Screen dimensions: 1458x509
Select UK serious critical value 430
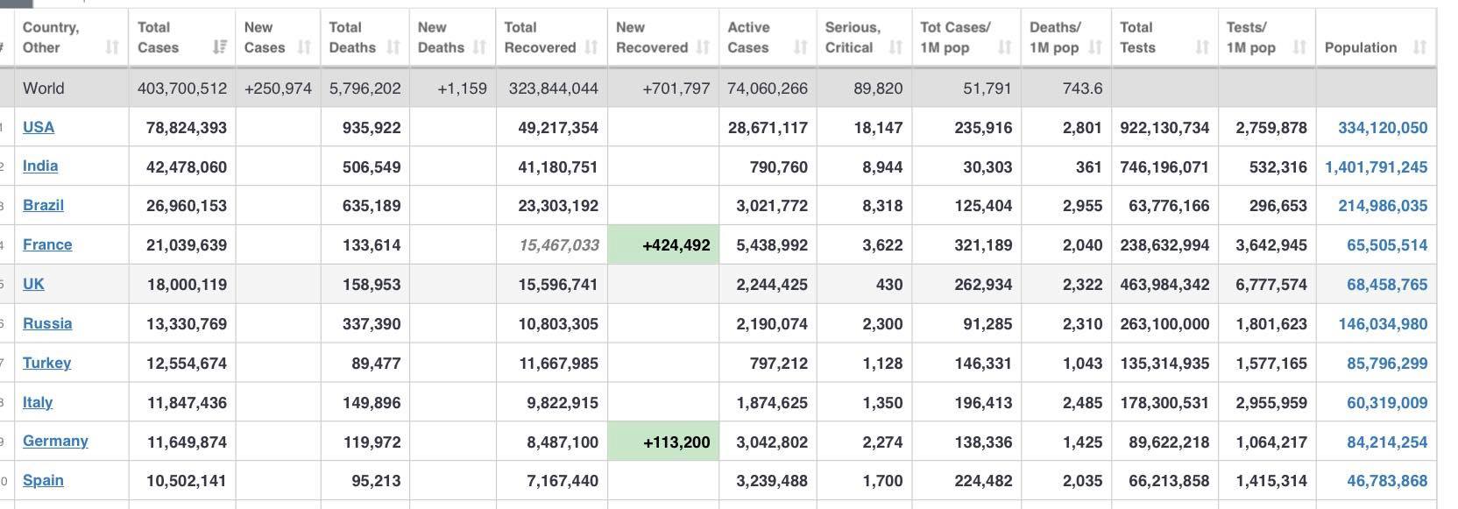(x=889, y=285)
